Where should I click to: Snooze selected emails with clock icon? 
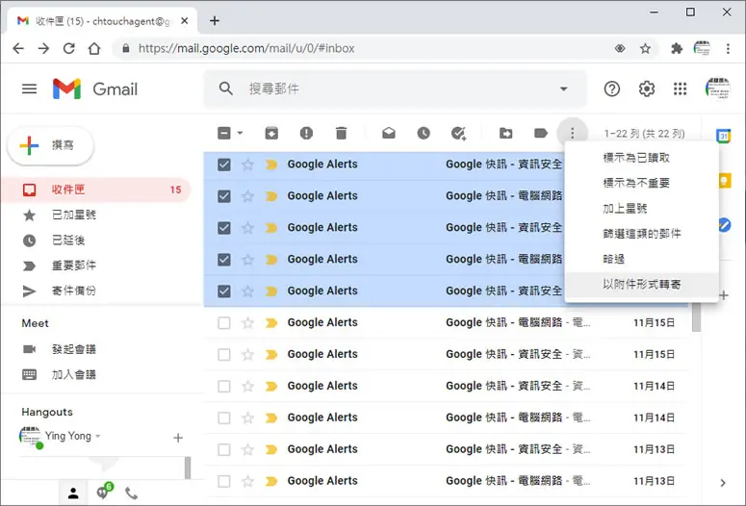point(424,133)
